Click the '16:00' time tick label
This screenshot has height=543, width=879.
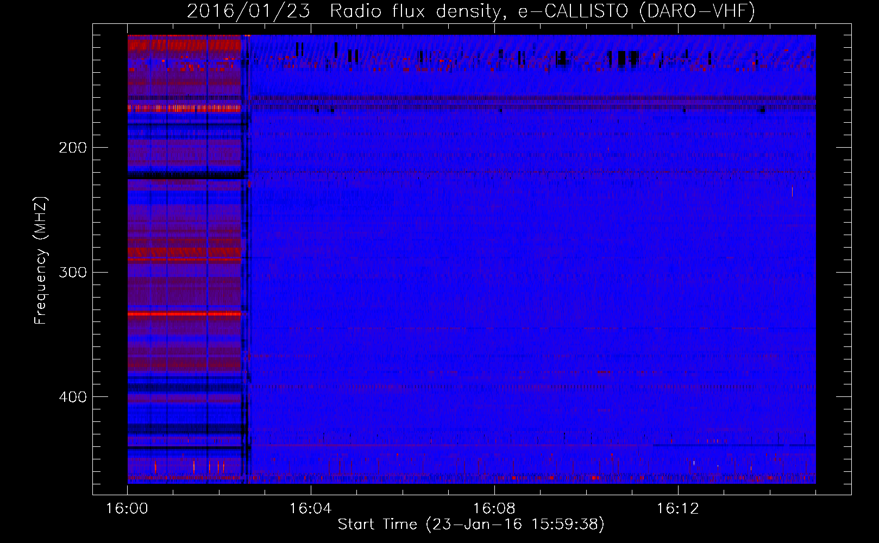click(x=127, y=509)
